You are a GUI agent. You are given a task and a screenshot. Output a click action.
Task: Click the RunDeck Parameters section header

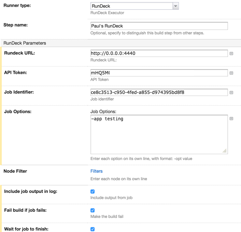121,43
